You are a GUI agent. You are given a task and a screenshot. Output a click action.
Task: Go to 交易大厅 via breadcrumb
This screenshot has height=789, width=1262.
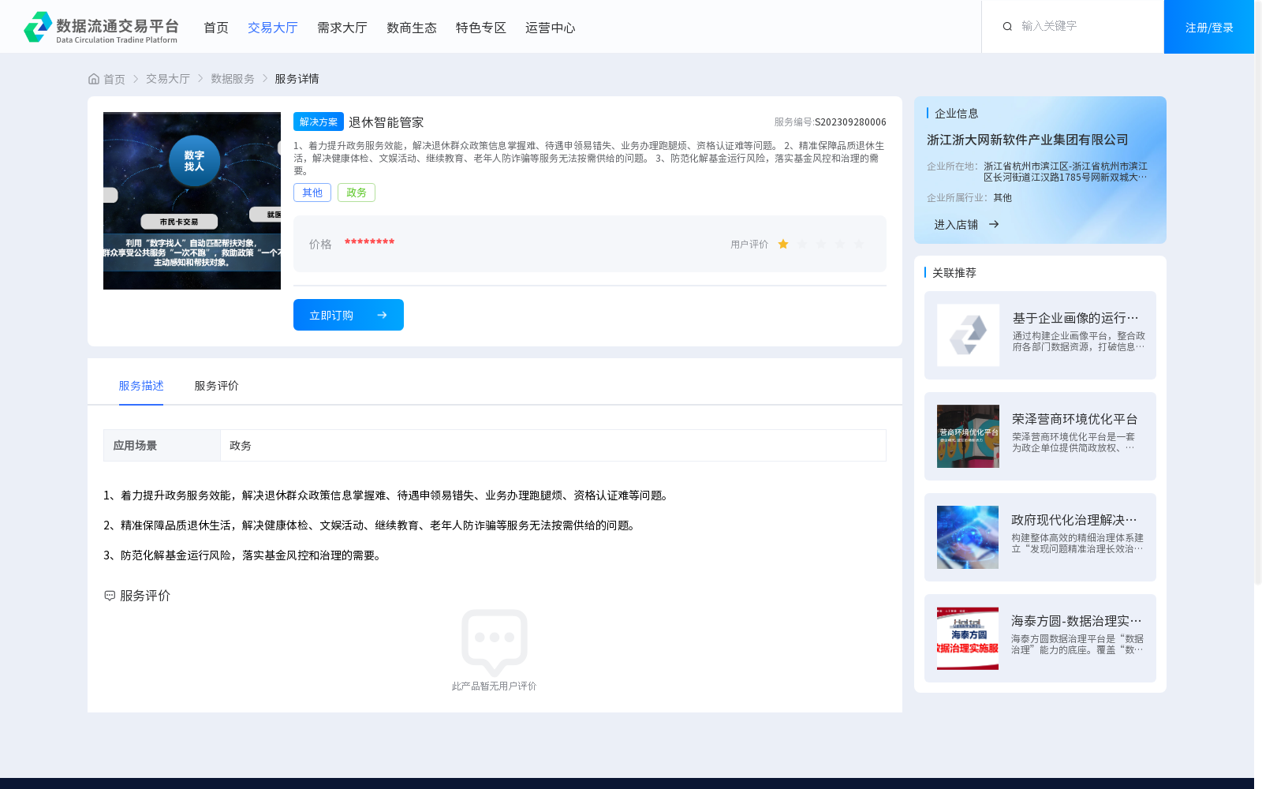tap(168, 79)
